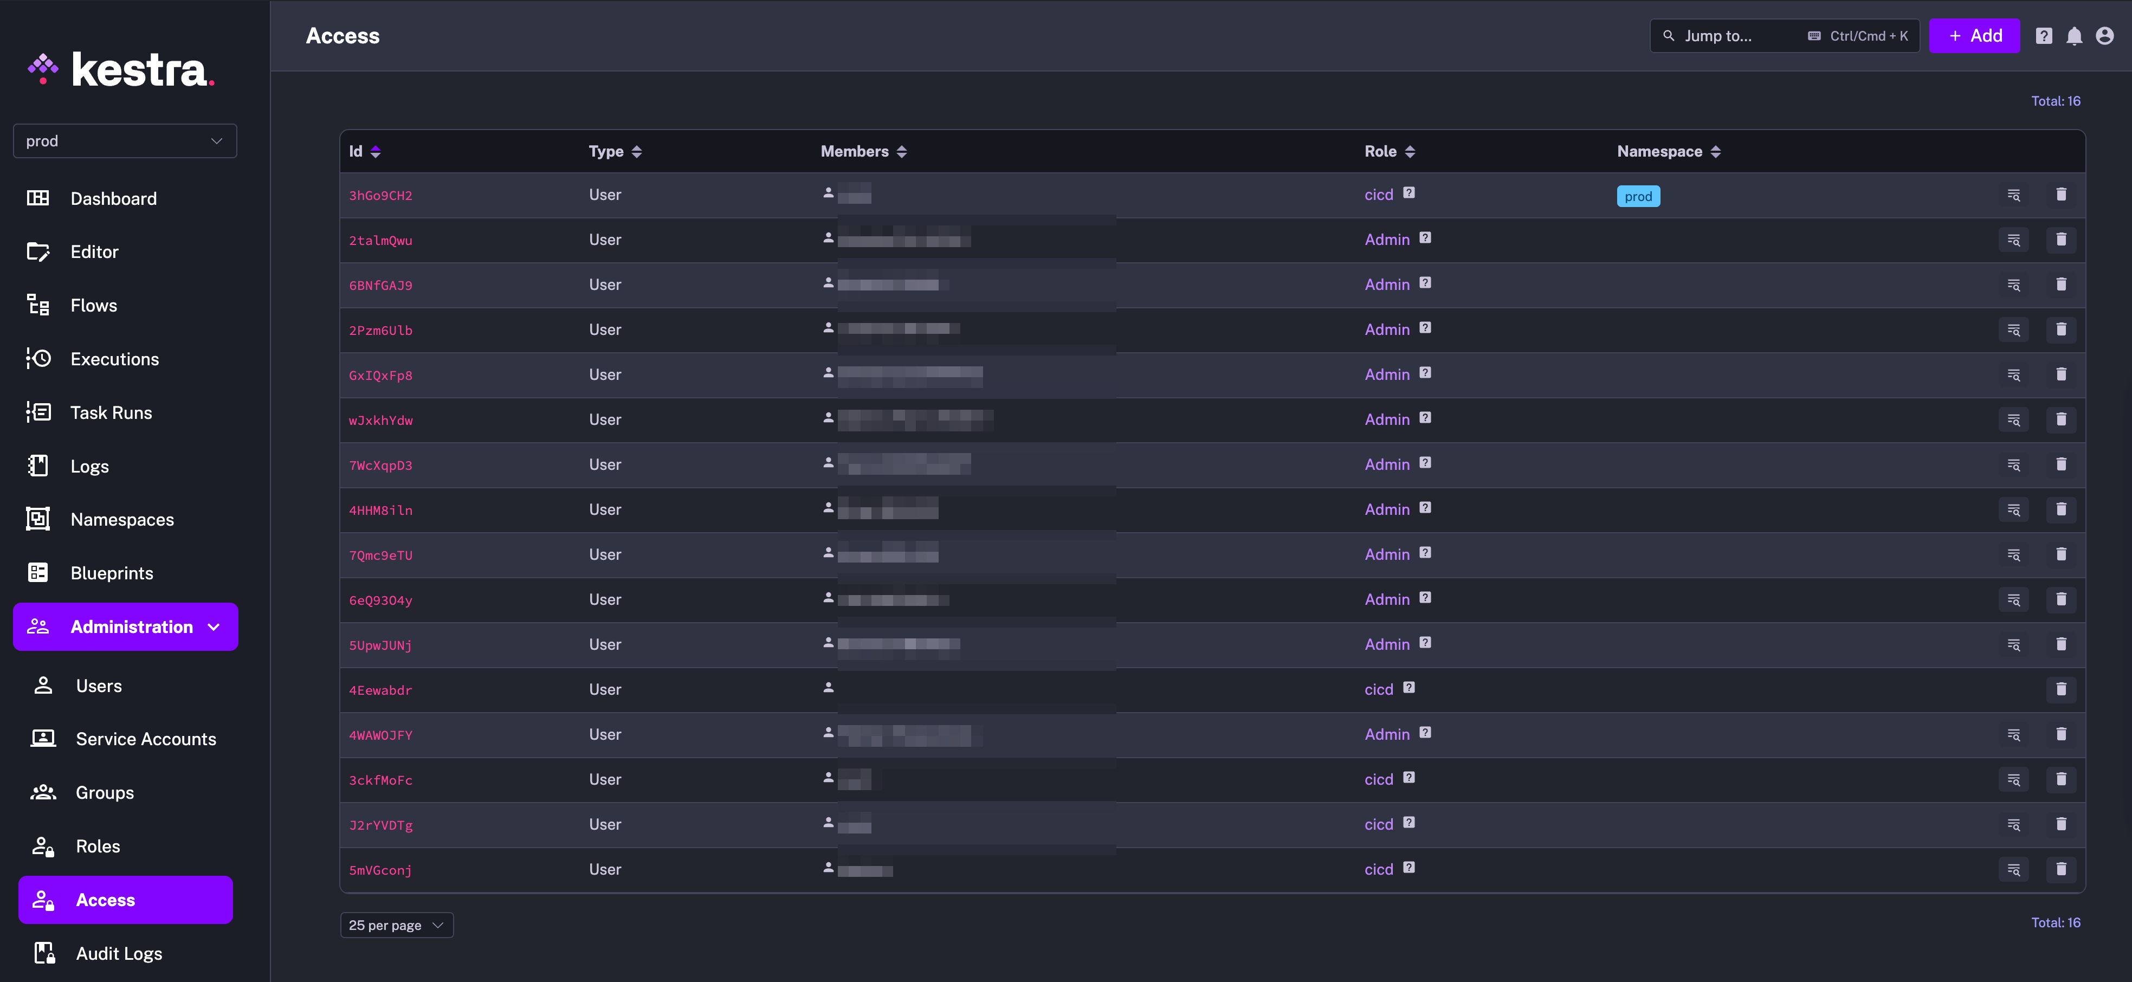Go to Executions in sidebar
The height and width of the screenshot is (982, 2132).
(x=114, y=359)
